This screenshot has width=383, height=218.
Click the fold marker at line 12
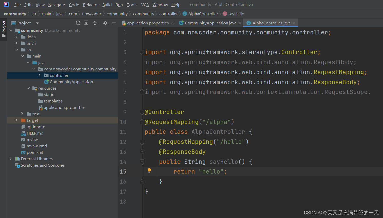click(x=142, y=142)
